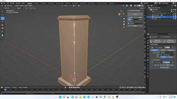The image size is (177, 99).
Task: Switch to the Shading workspace tab
Action: point(68,4)
